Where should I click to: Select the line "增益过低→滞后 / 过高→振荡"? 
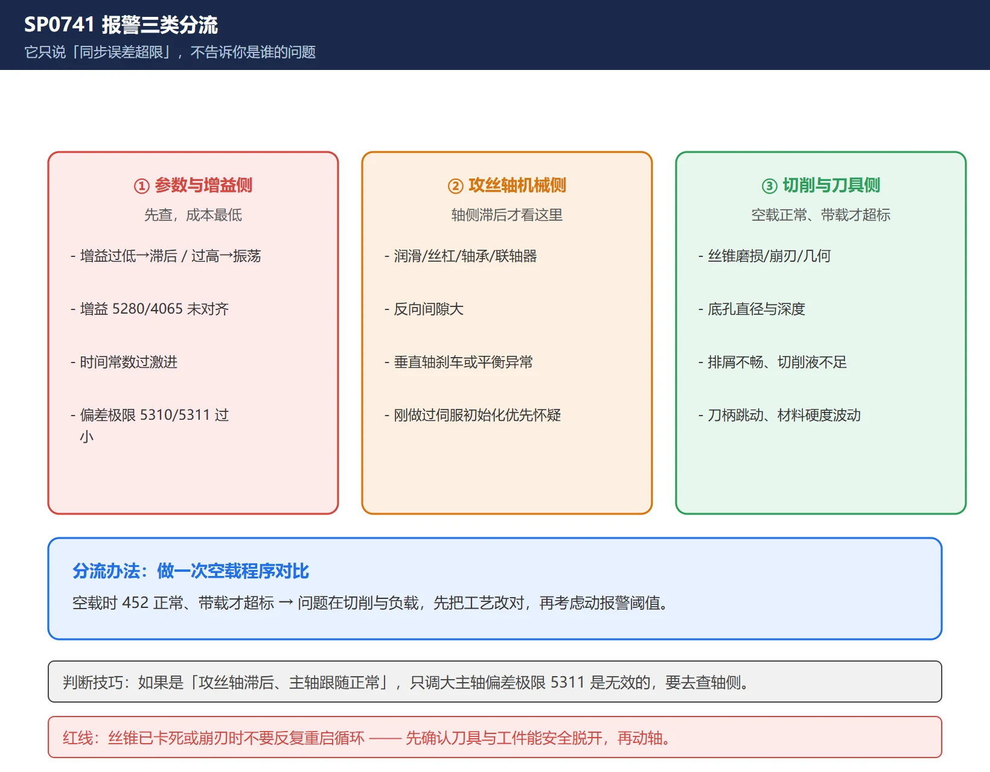pos(166,256)
